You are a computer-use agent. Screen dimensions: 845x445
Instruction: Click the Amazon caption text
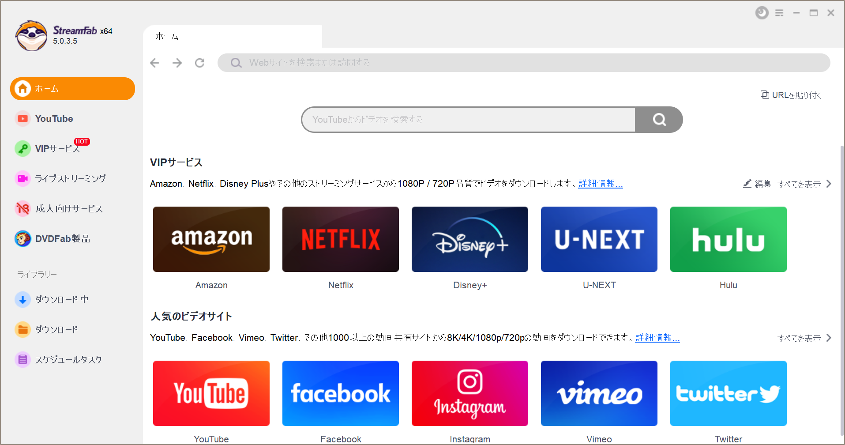(x=211, y=285)
